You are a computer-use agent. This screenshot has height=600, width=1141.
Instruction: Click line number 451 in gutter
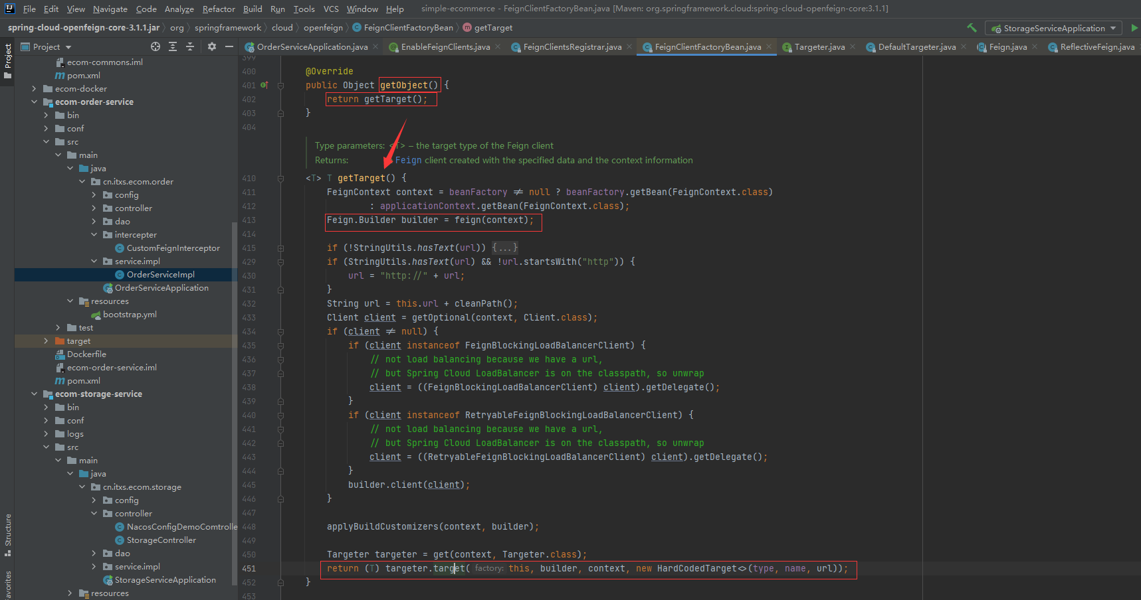click(x=249, y=569)
